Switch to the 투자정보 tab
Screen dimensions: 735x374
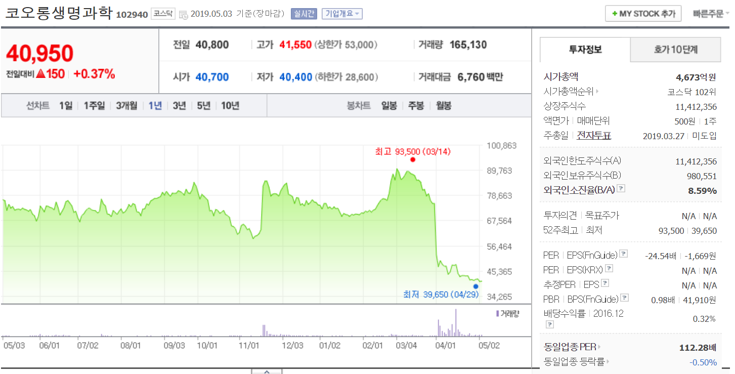tap(585, 50)
